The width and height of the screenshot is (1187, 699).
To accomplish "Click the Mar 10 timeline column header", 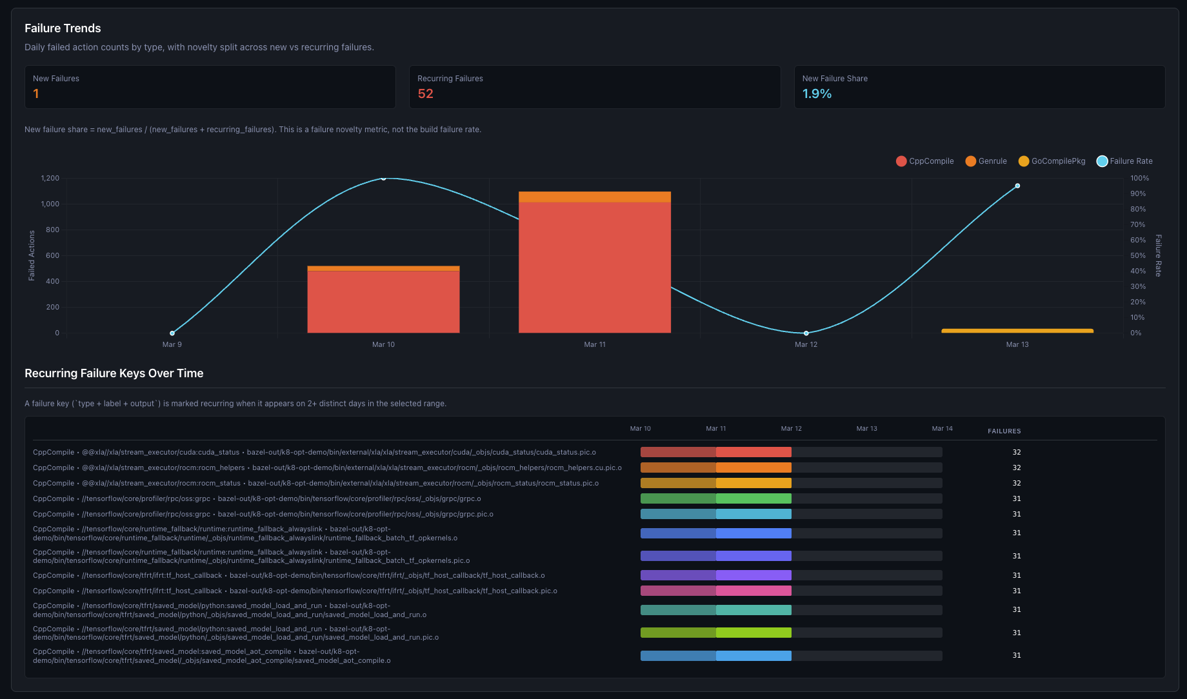I will [x=641, y=428].
